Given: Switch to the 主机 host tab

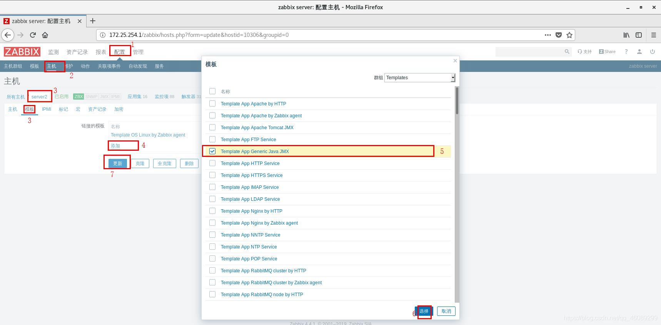Looking at the screenshot, I should coord(13,109).
